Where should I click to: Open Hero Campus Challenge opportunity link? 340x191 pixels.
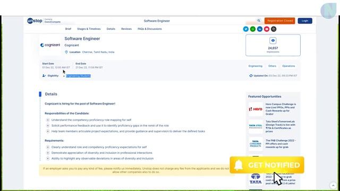click(281, 109)
